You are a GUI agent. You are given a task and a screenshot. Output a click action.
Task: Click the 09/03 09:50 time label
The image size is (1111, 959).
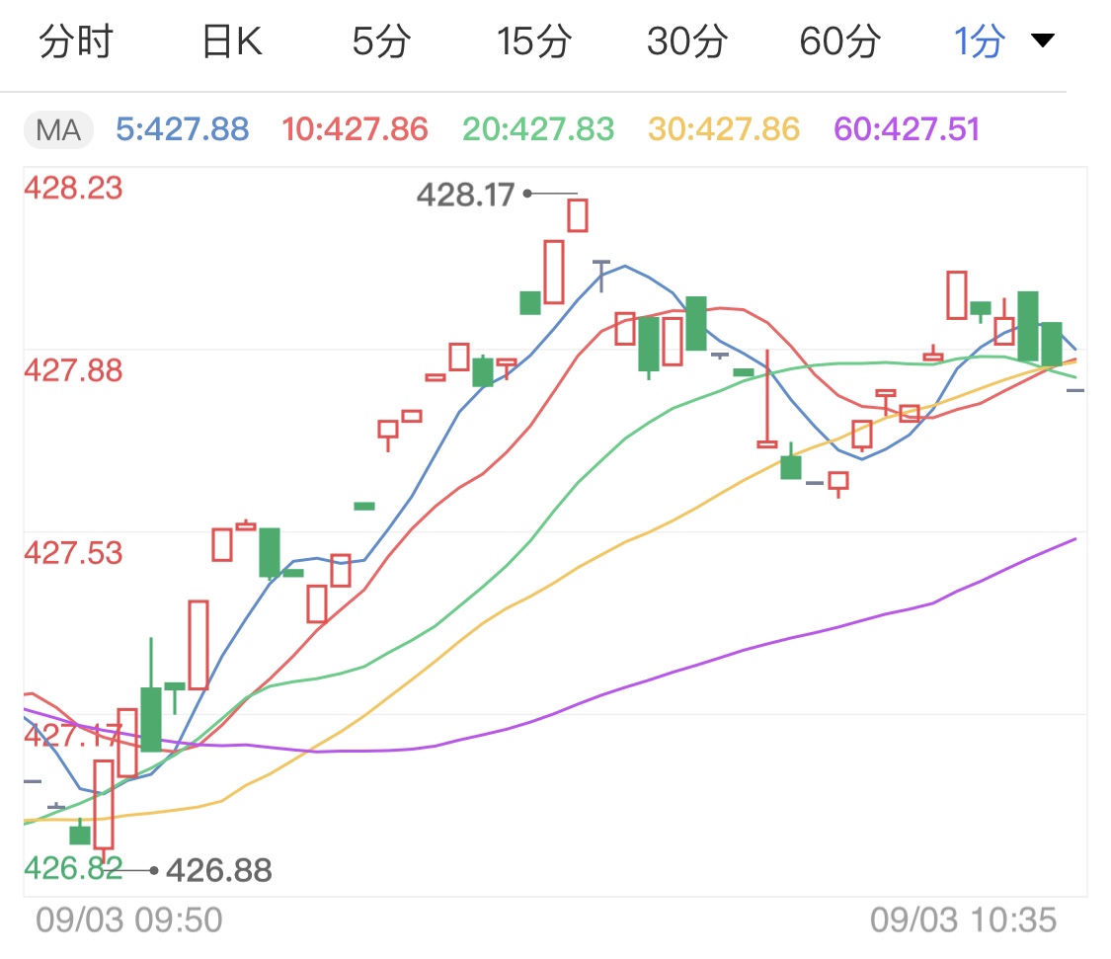coord(129,920)
